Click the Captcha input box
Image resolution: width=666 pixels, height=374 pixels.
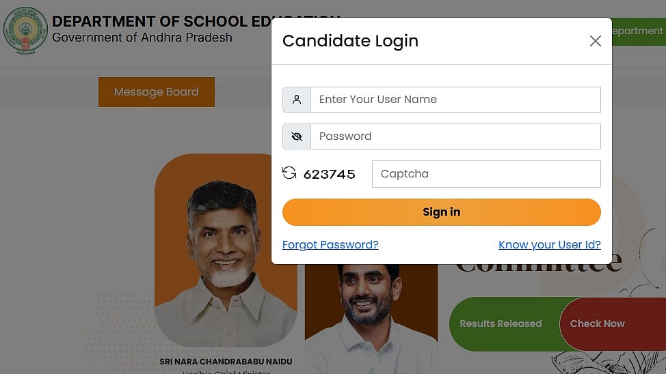485,174
